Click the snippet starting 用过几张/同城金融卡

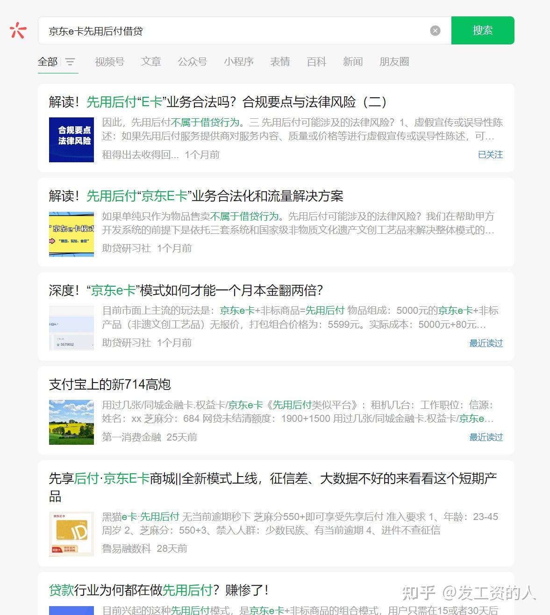pos(298,412)
